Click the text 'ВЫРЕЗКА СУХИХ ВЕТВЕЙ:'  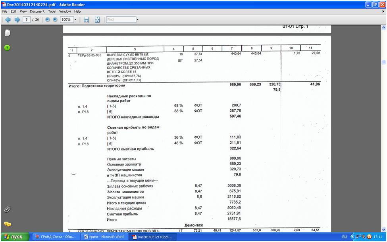(128, 54)
